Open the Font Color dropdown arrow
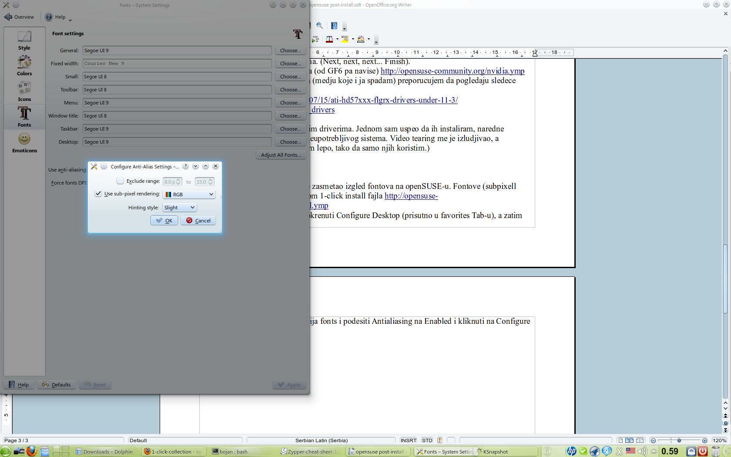This screenshot has height=457, width=731. (337, 39)
